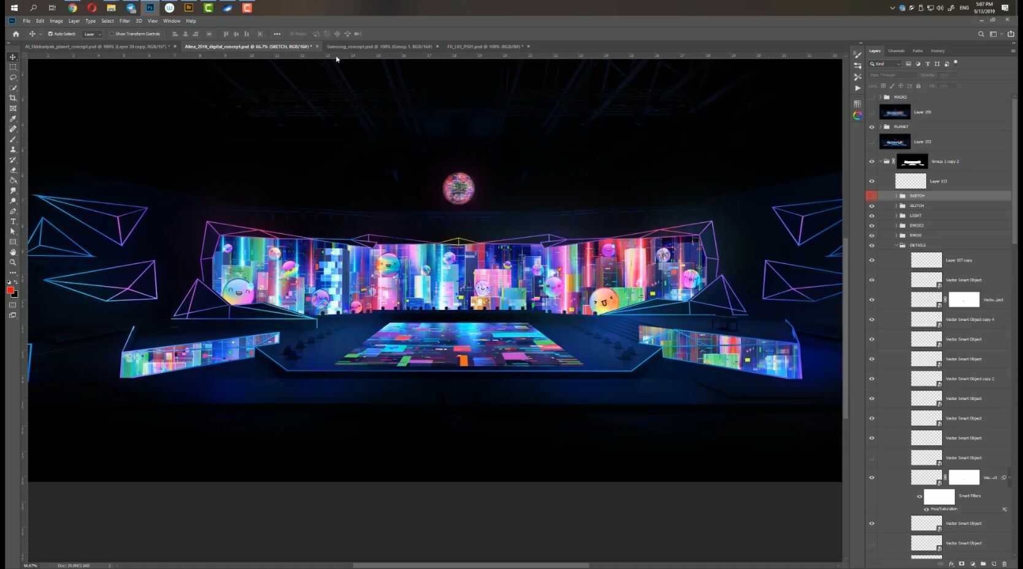This screenshot has height=569, width=1023.
Task: Select the Clone Stamp tool
Action: coord(13,149)
